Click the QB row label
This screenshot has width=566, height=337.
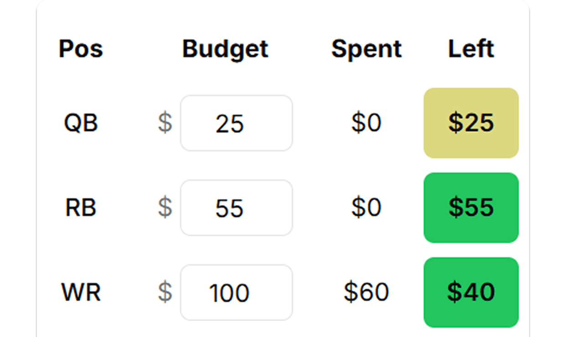point(81,123)
